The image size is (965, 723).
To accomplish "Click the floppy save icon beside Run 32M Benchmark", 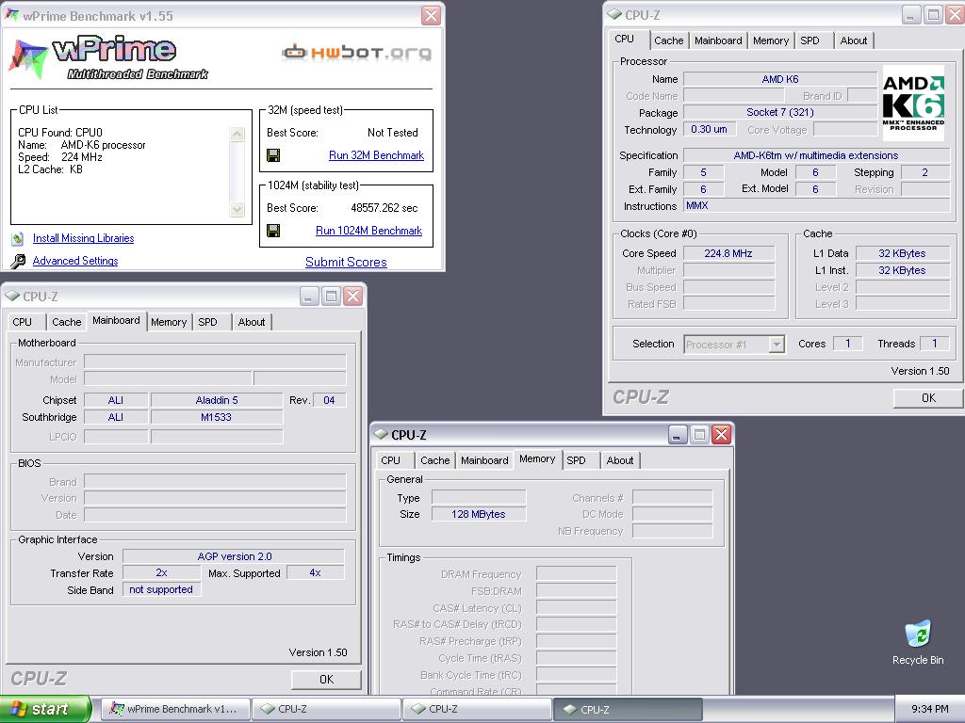I will (x=273, y=155).
